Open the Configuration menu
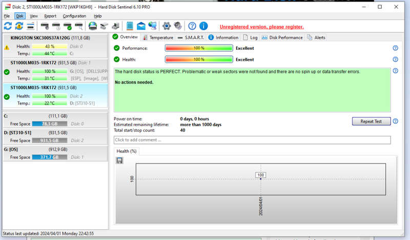Viewport: 410px width, 240px height. coord(74,16)
